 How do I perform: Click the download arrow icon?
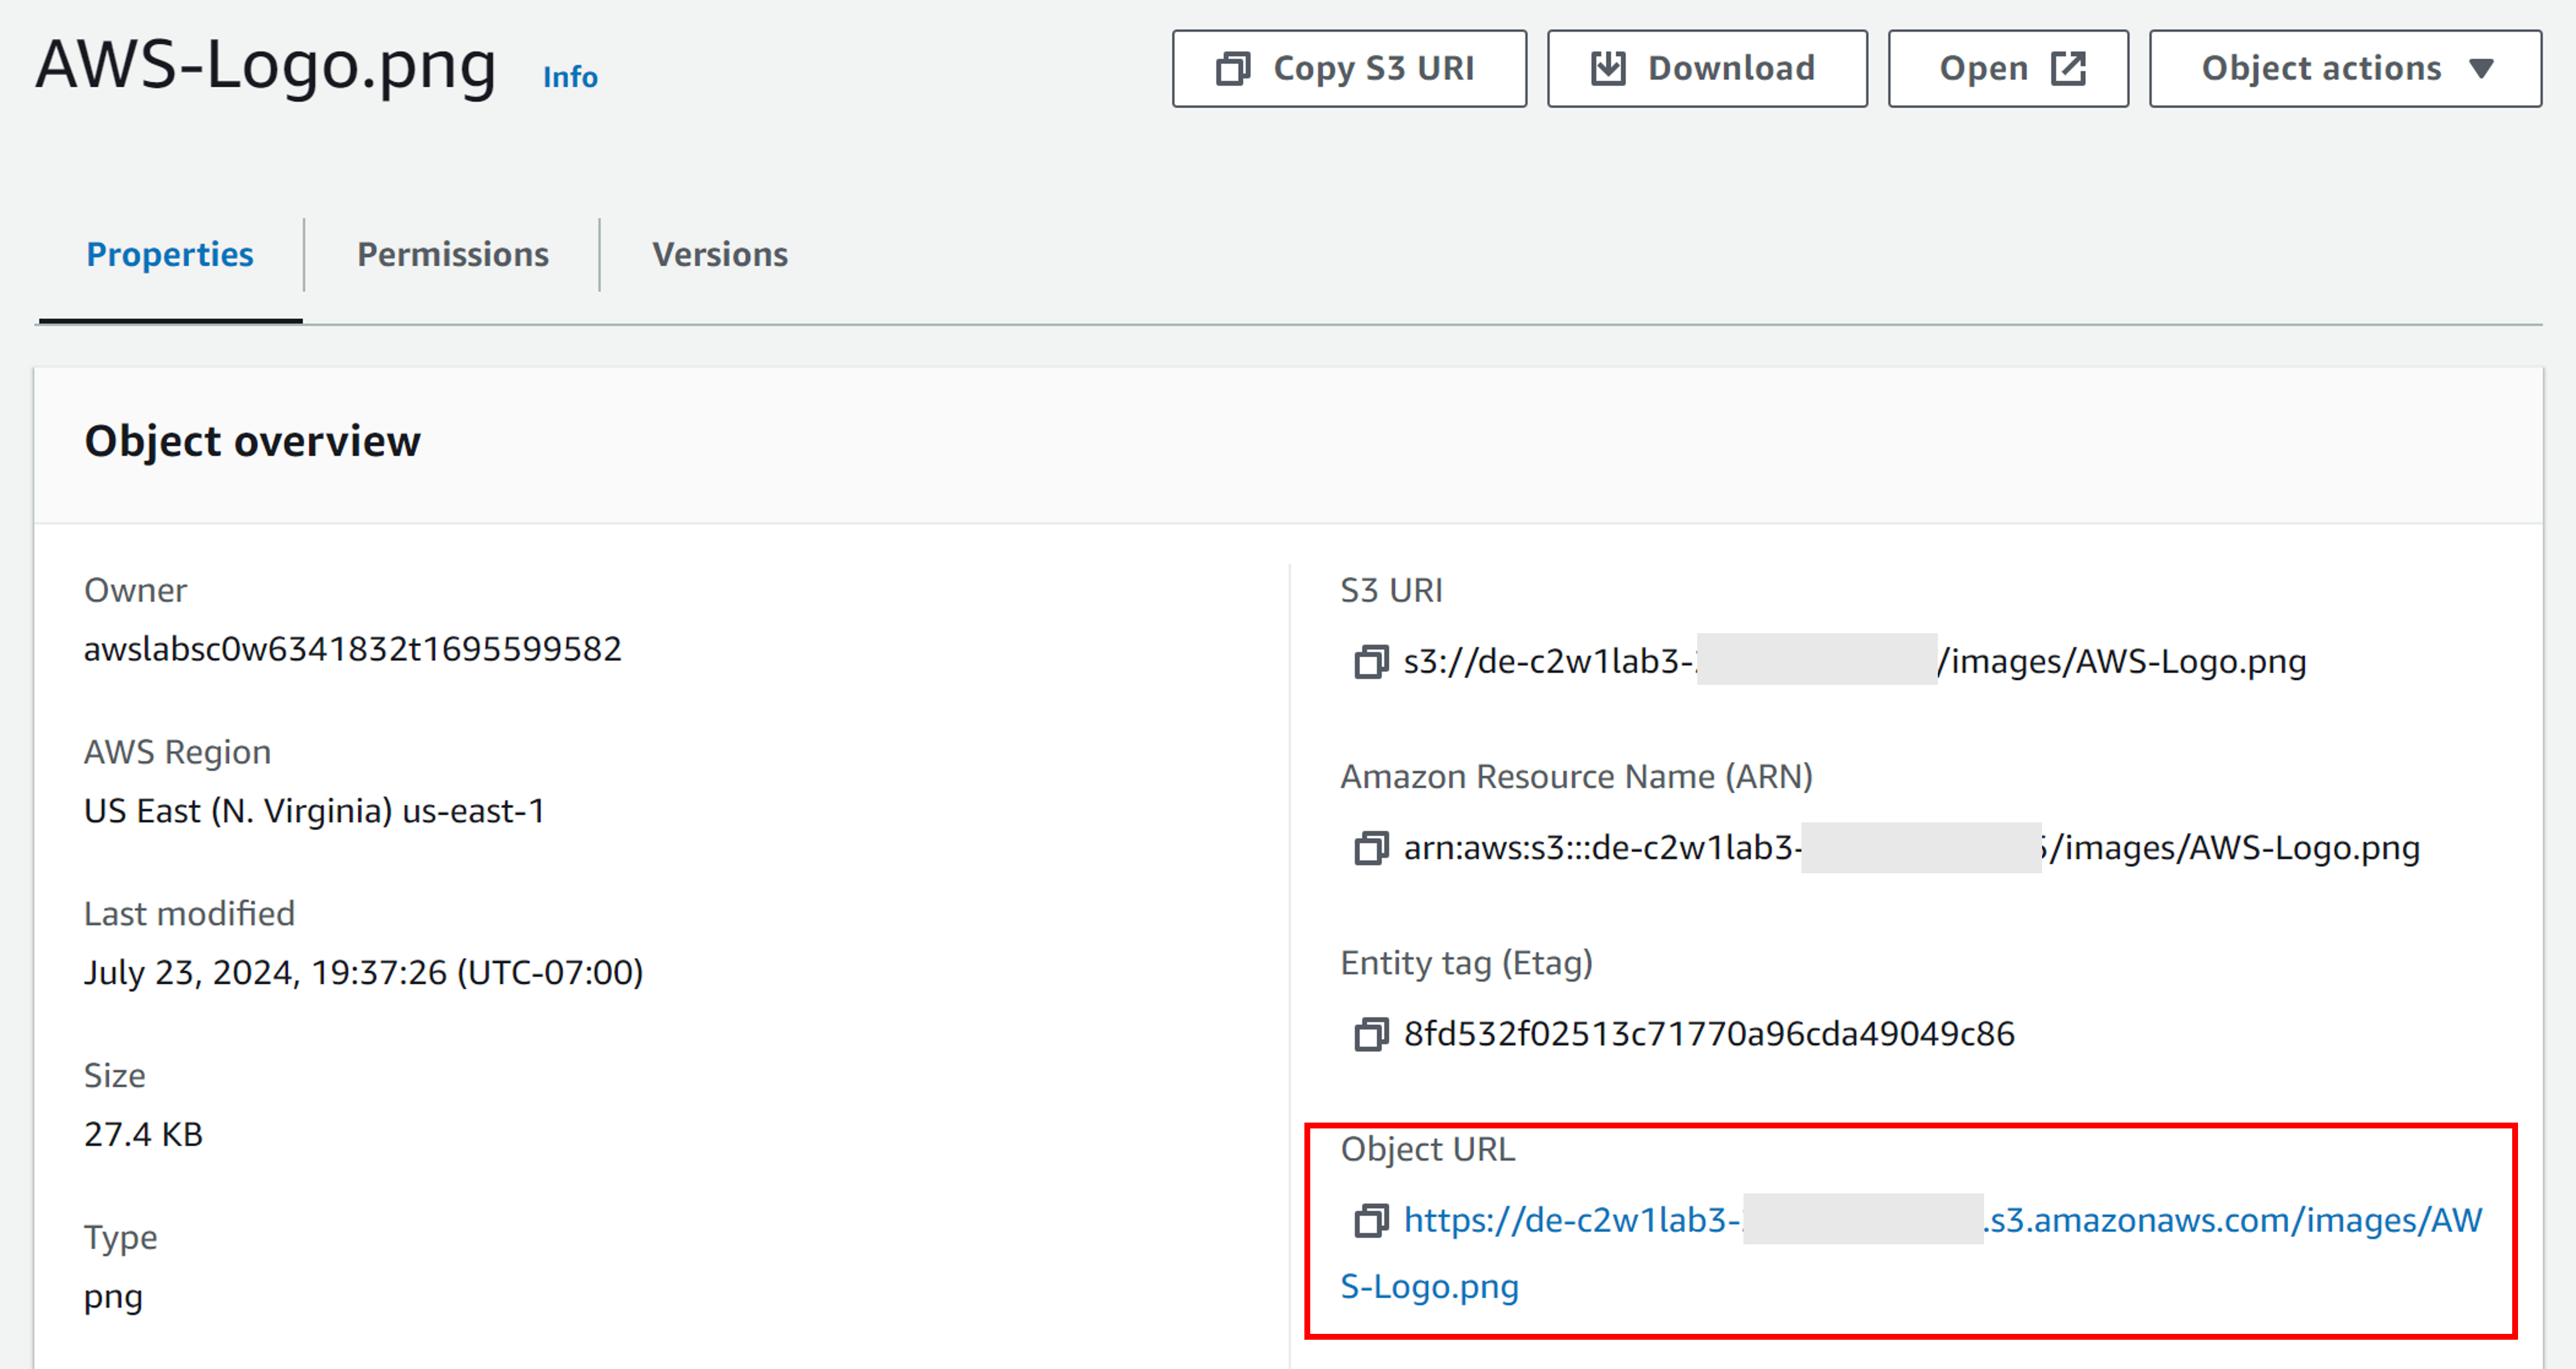(1608, 69)
